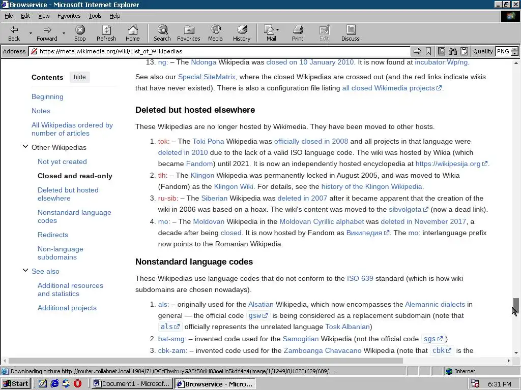This screenshot has height=390, width=521.
Task: Open the Favorites toolbar panel
Action: (188, 33)
